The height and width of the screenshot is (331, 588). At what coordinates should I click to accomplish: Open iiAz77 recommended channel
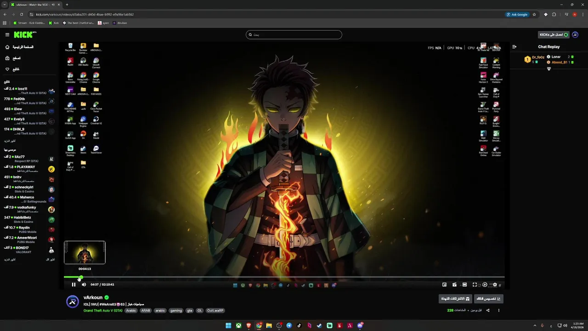coord(29,159)
